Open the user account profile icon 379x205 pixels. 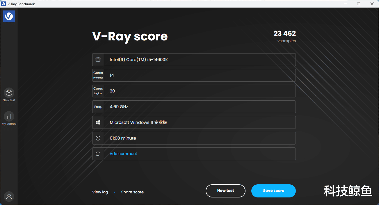[9, 196]
